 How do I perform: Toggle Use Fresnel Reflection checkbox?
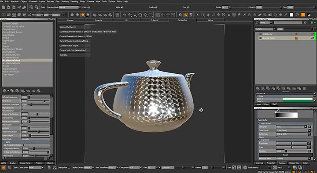click(24, 145)
